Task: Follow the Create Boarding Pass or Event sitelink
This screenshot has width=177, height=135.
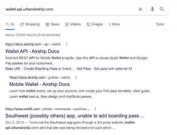Action: pyautogui.click(x=49, y=69)
